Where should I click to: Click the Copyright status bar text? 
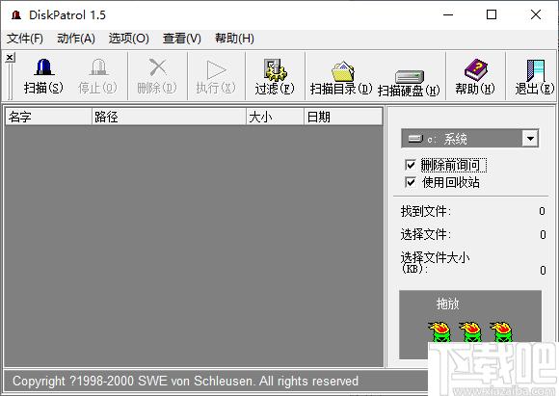[185, 381]
